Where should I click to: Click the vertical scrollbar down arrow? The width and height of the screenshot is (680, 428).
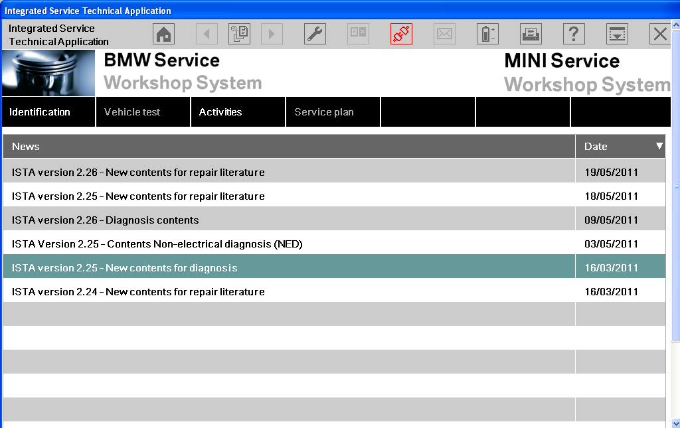pos(675,423)
